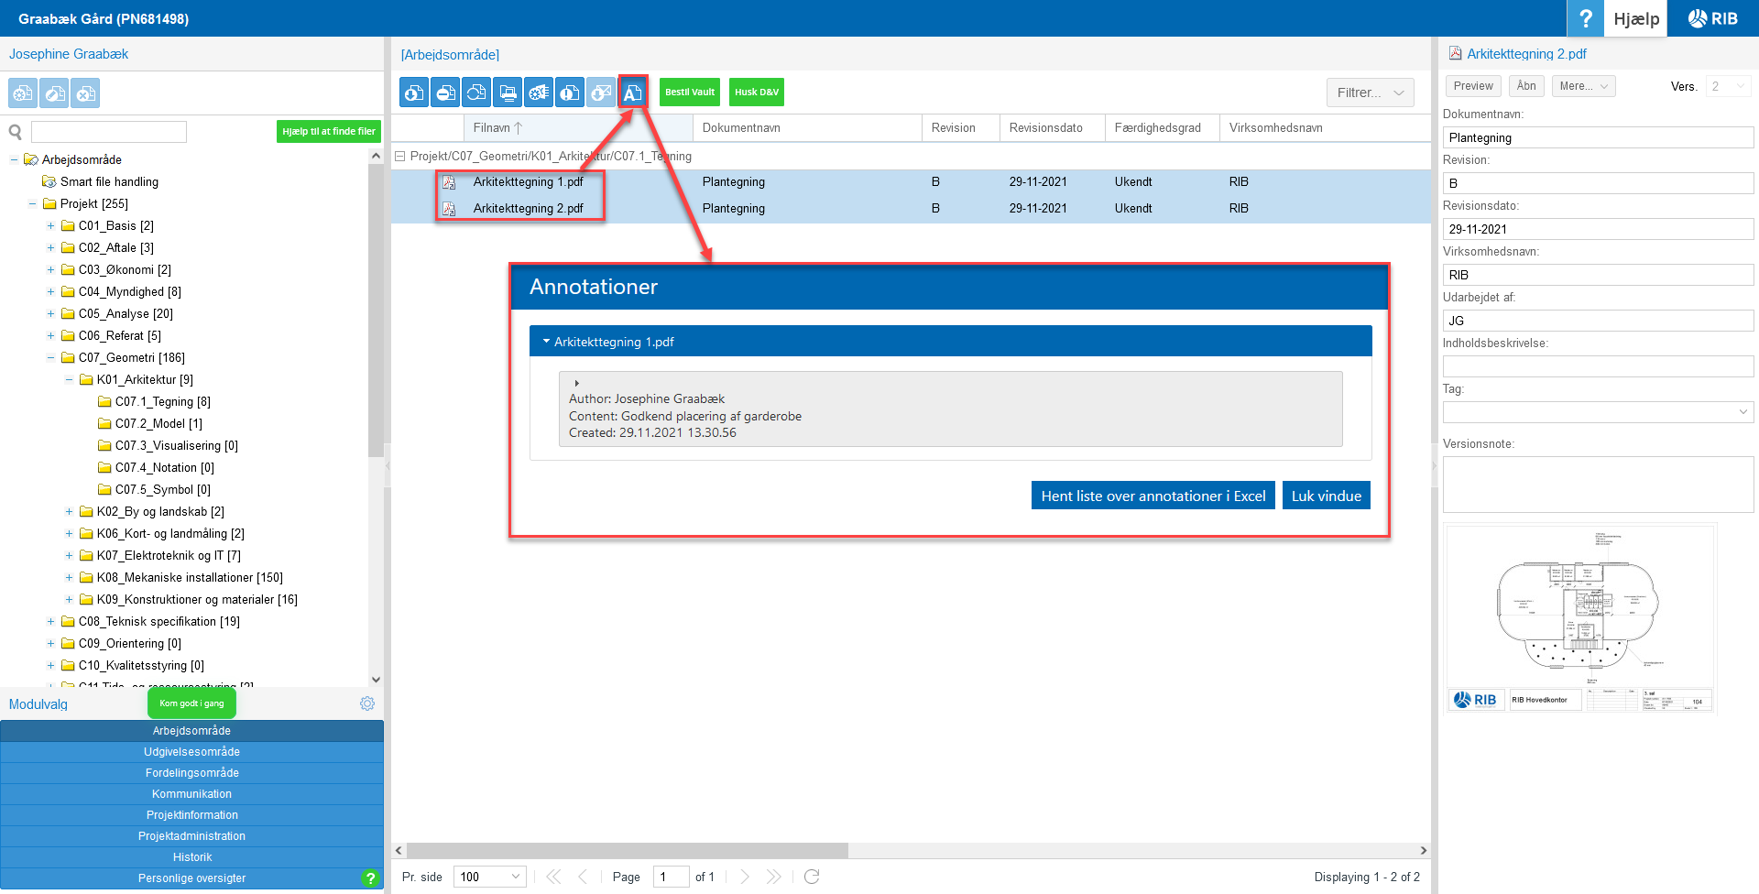Collapse the C07_Geometri folder
Viewport: 1759px width, 894px height.
51,358
